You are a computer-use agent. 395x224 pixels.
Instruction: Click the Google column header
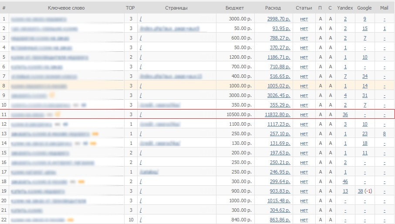[364, 8]
